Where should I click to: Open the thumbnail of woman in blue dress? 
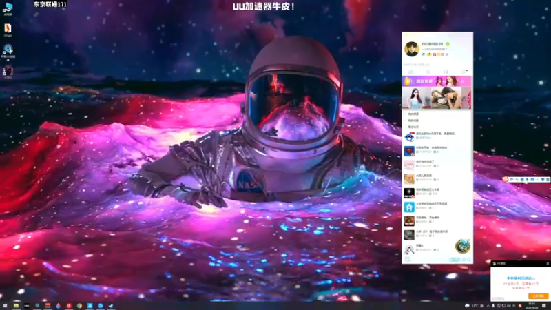[x=417, y=98]
